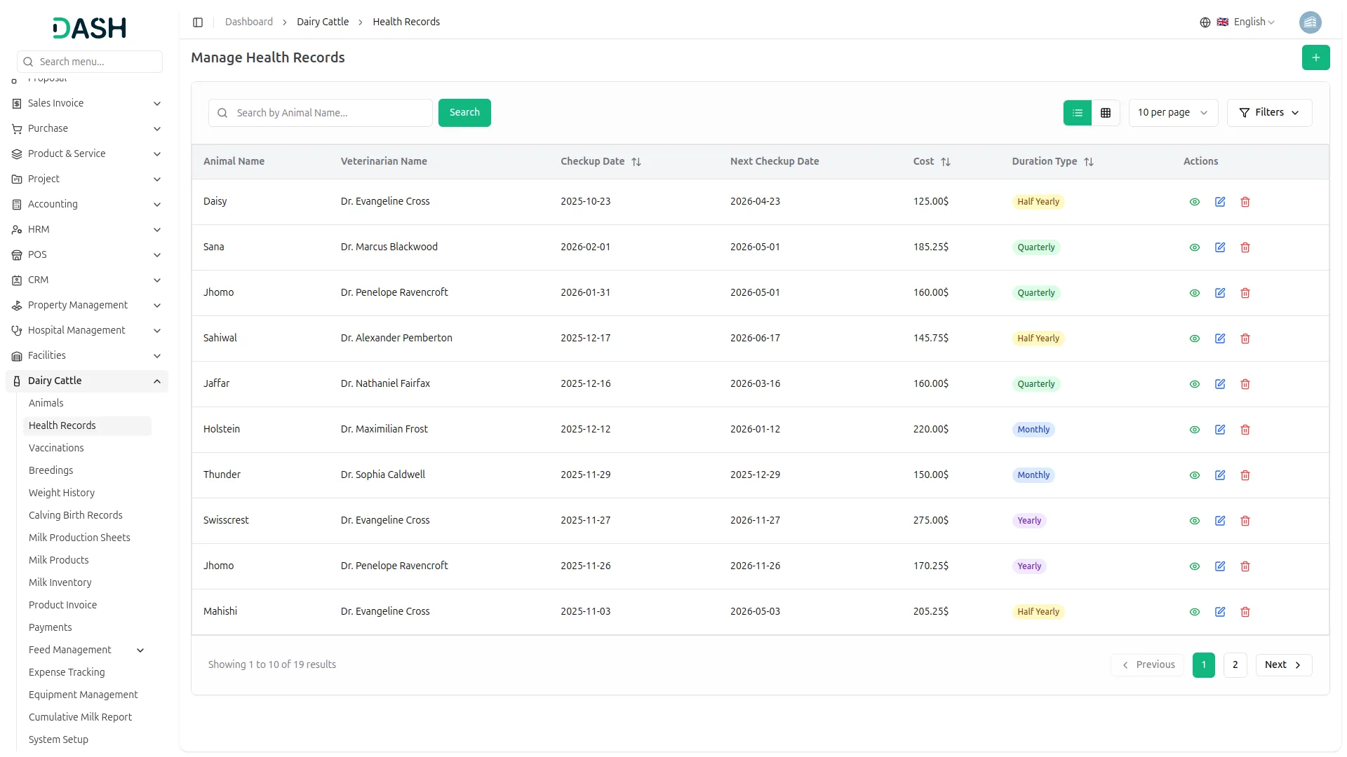Collapse the Dairy Cattle menu
Screen dimensions: 1347x757
pos(156,381)
